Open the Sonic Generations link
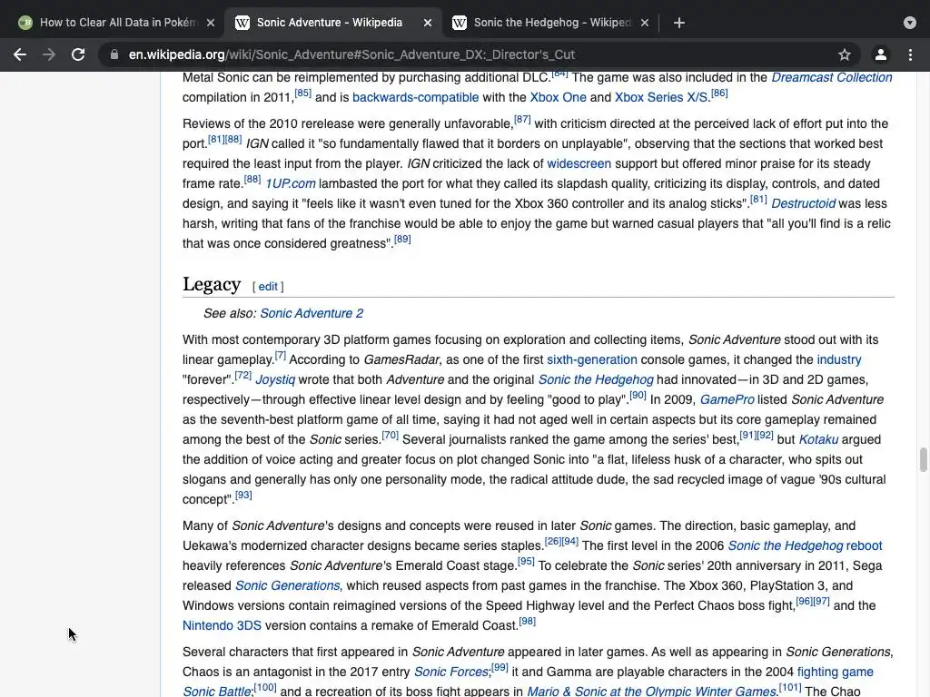 [288, 585]
